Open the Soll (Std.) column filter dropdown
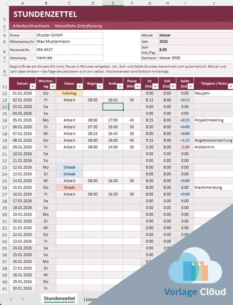This screenshot has width=233, height=305. click(x=173, y=86)
